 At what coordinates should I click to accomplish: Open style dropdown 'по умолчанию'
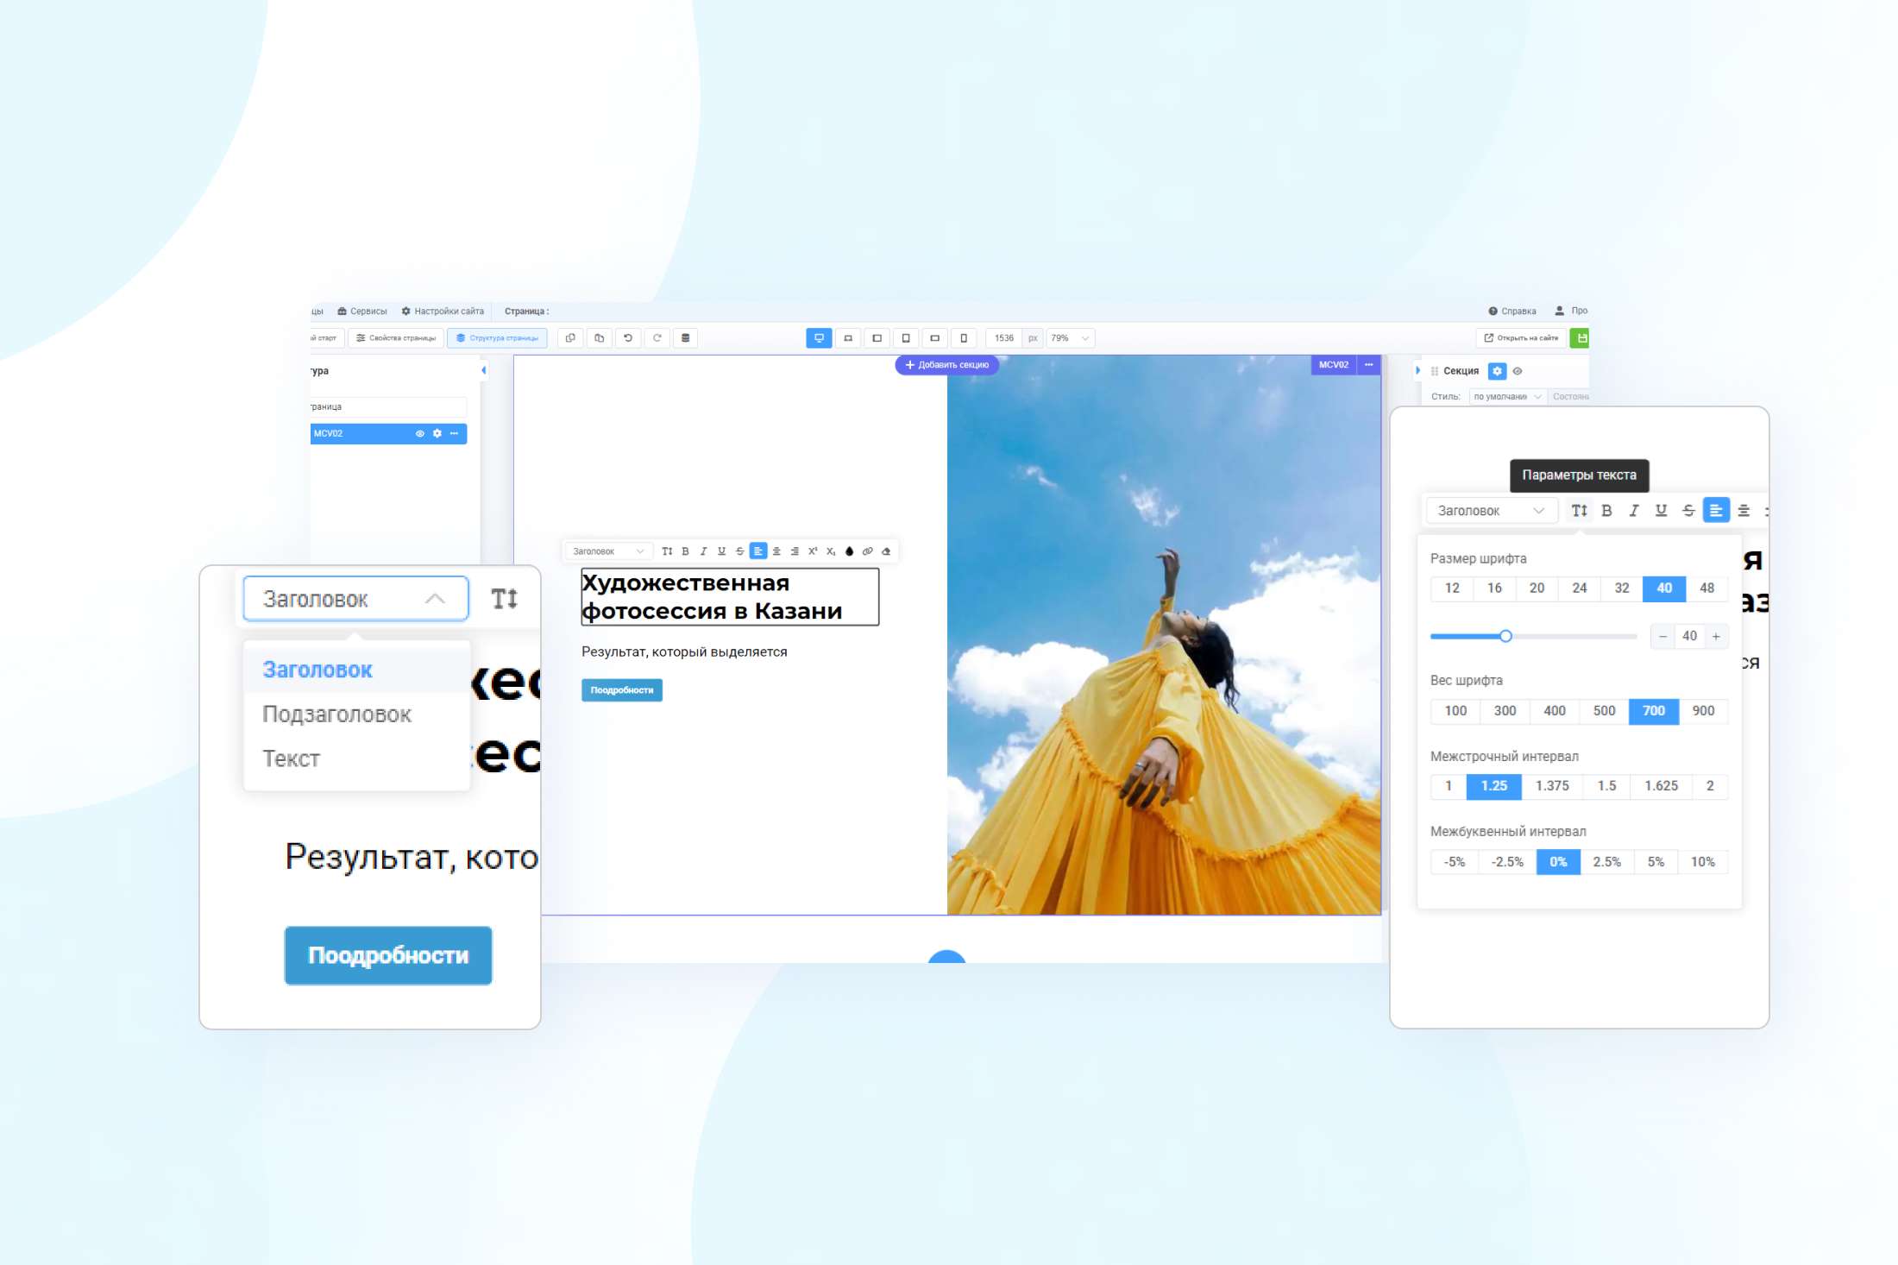[x=1507, y=397]
